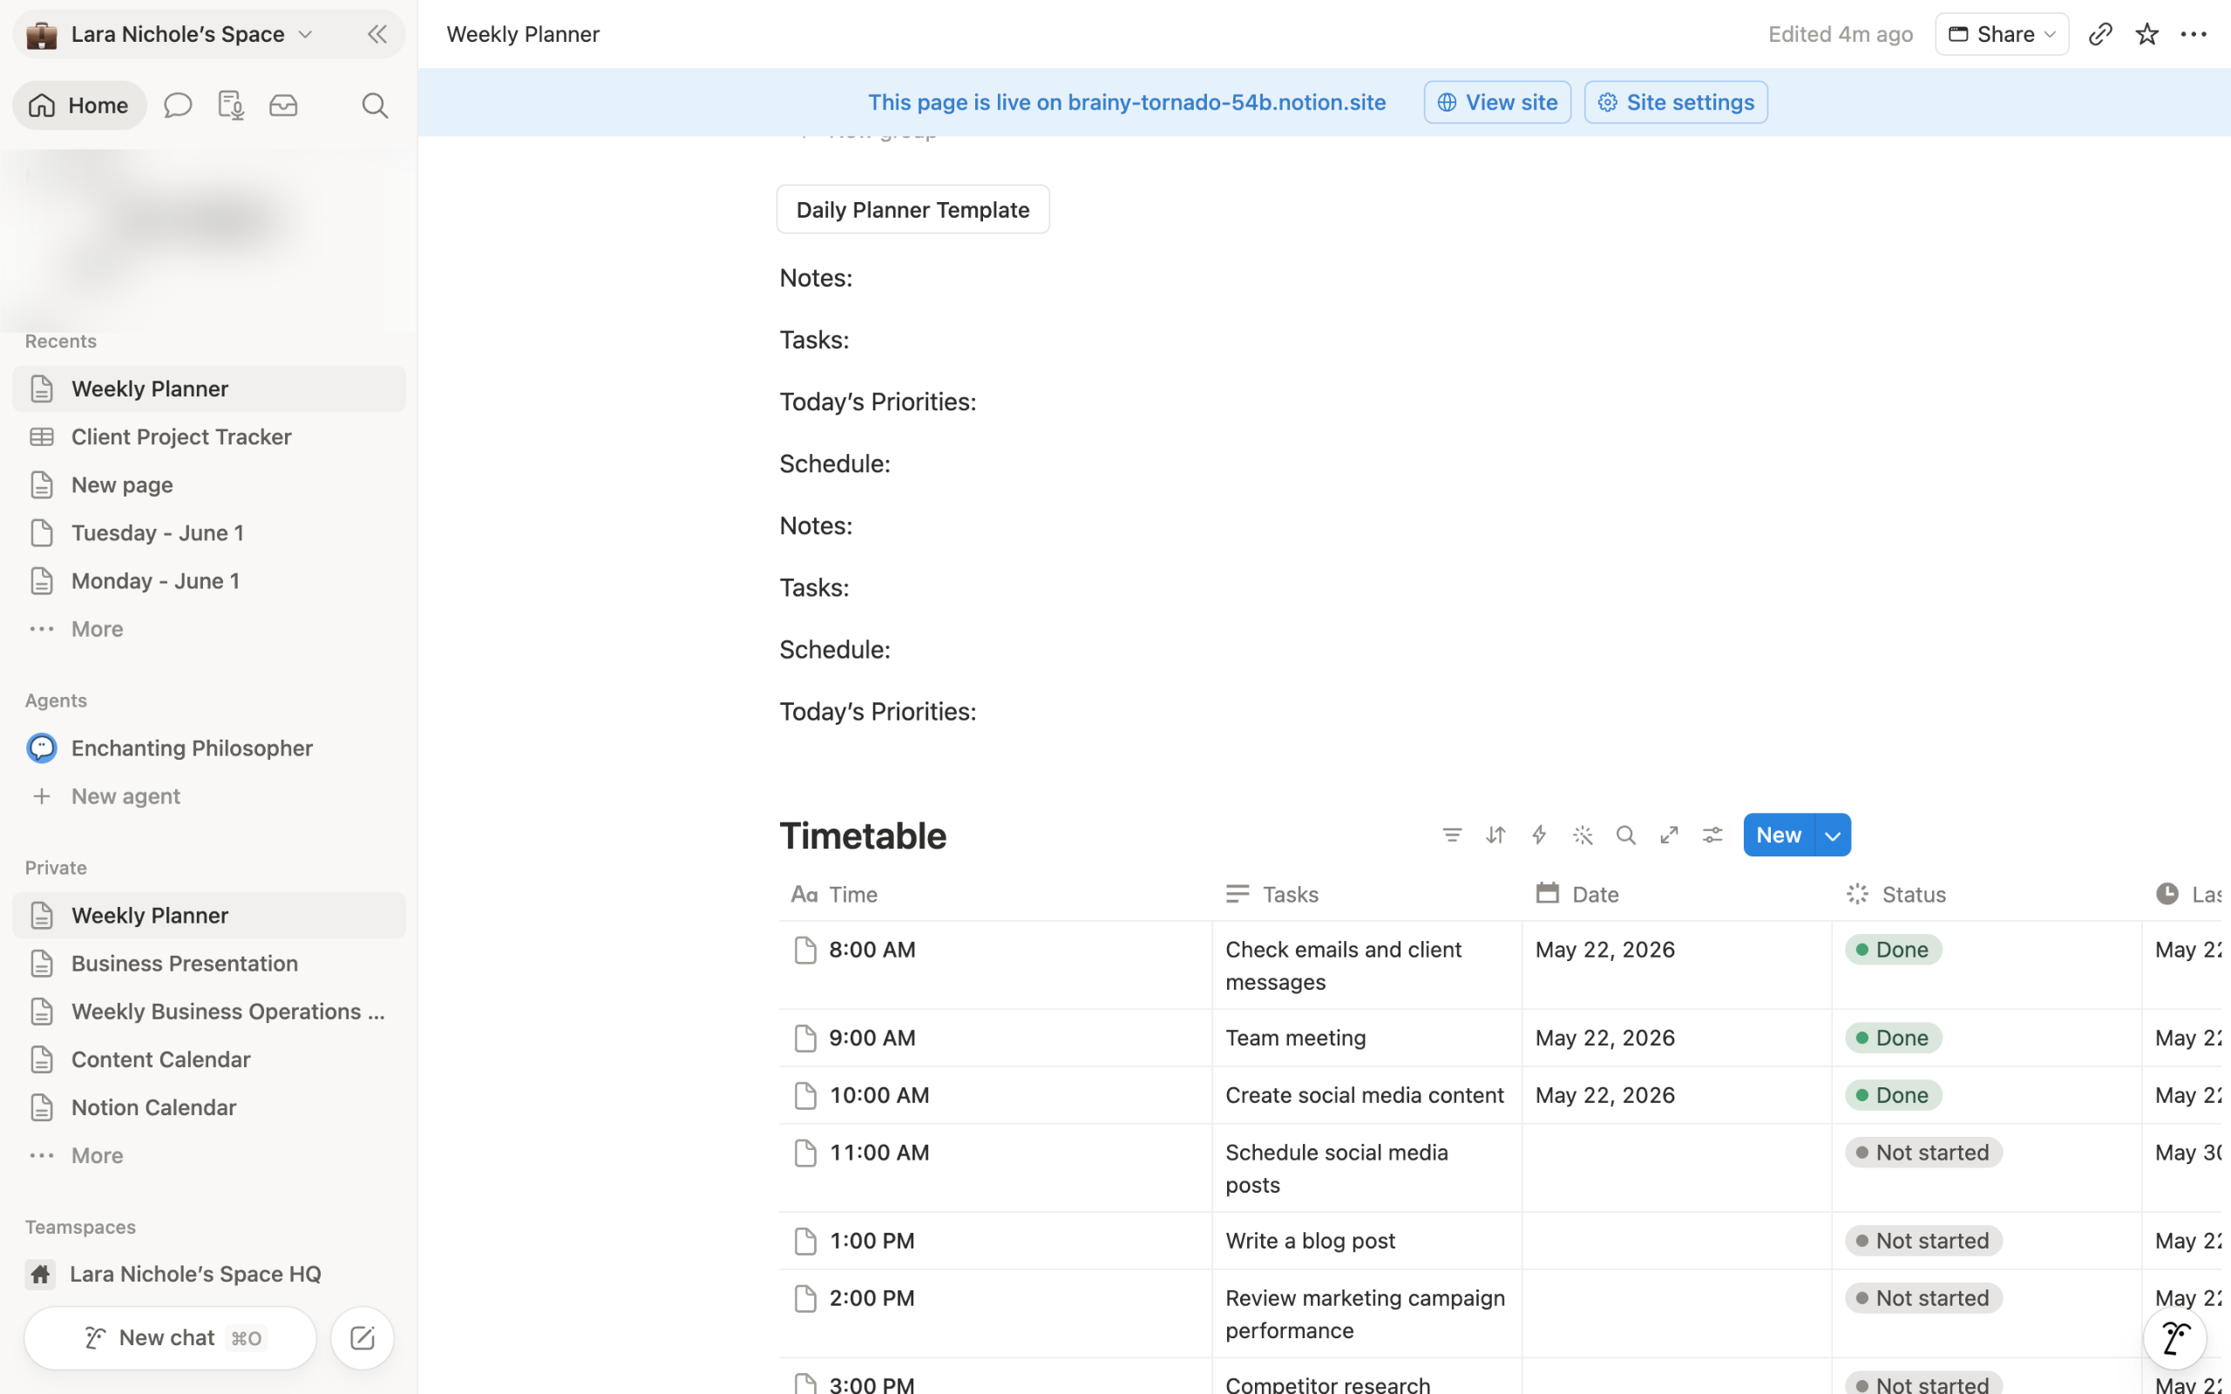Image resolution: width=2231 pixels, height=1394 pixels.
Task: Change Not started status for 1:00 PM row
Action: tap(1923, 1241)
